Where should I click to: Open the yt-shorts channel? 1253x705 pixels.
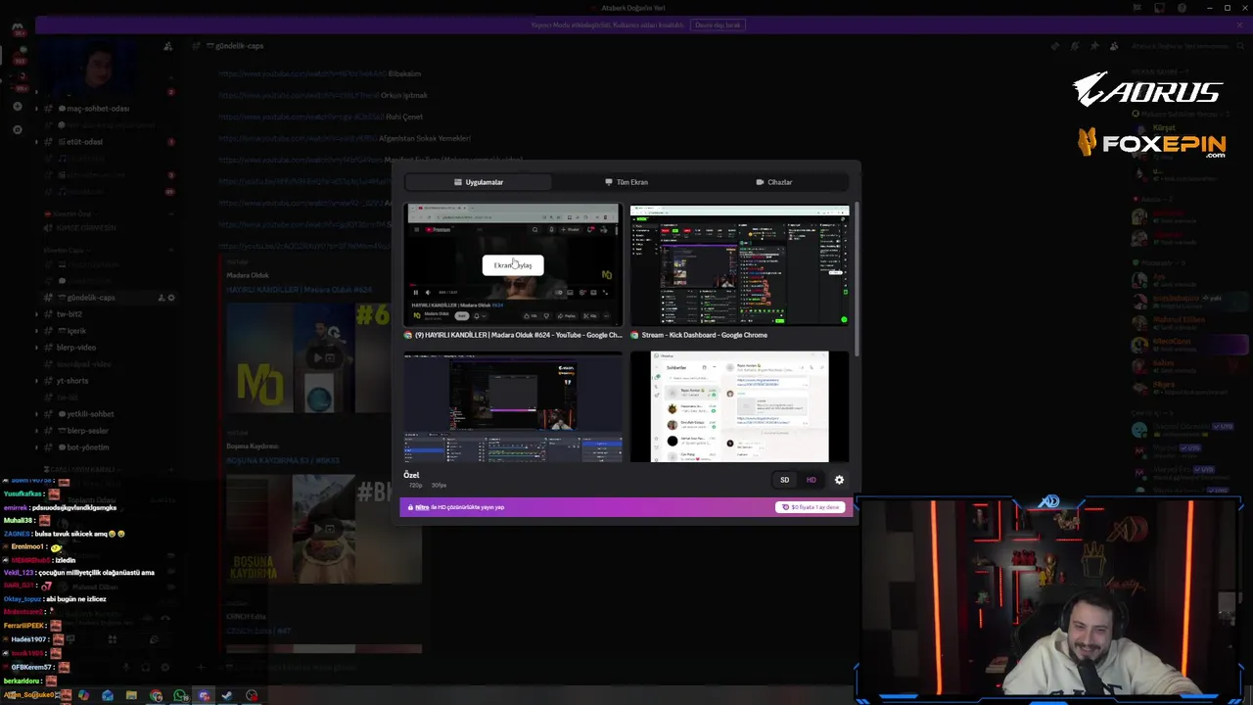click(72, 381)
